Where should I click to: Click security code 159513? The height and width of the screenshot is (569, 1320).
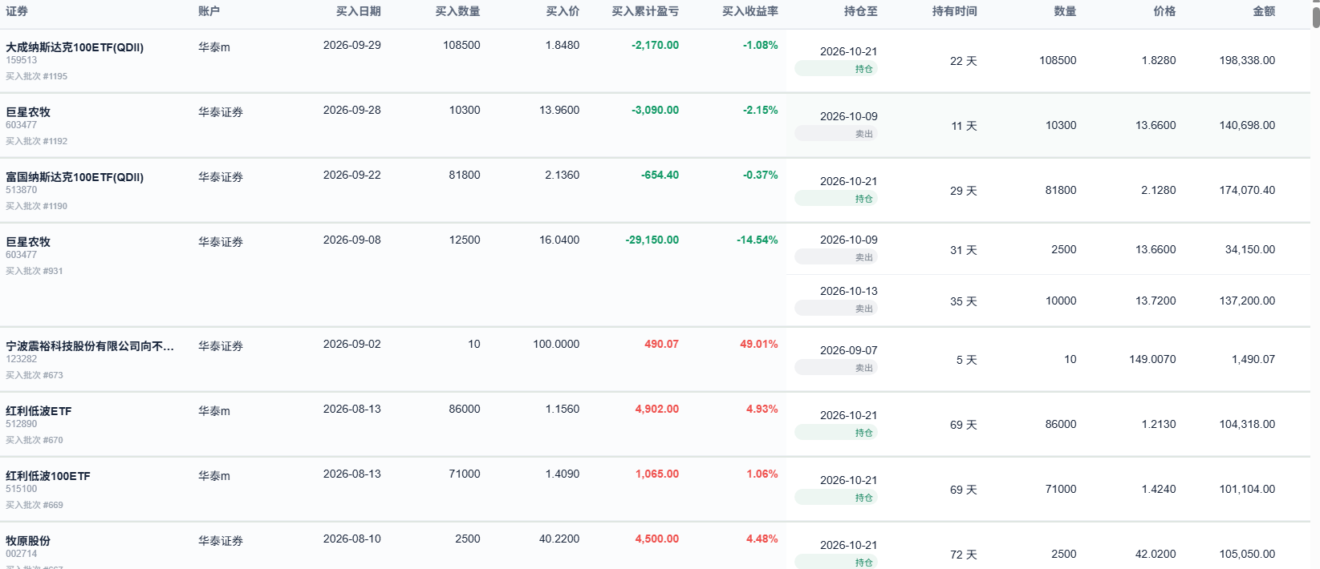click(22, 60)
